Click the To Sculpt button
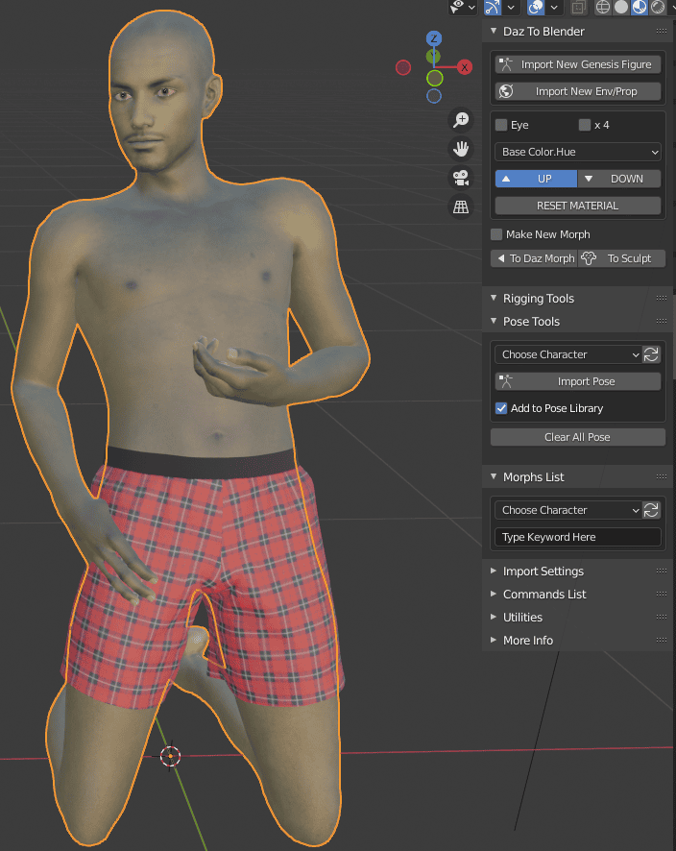This screenshot has height=851, width=676. pyautogui.click(x=622, y=258)
